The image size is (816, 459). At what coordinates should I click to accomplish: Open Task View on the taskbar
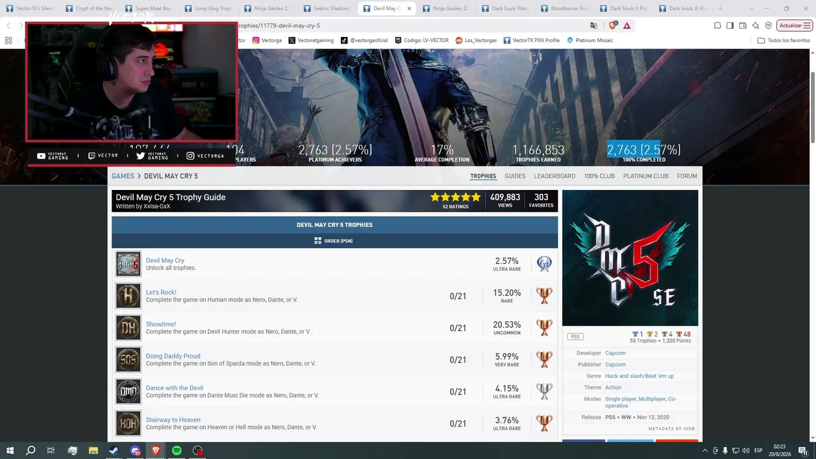pyautogui.click(x=51, y=451)
